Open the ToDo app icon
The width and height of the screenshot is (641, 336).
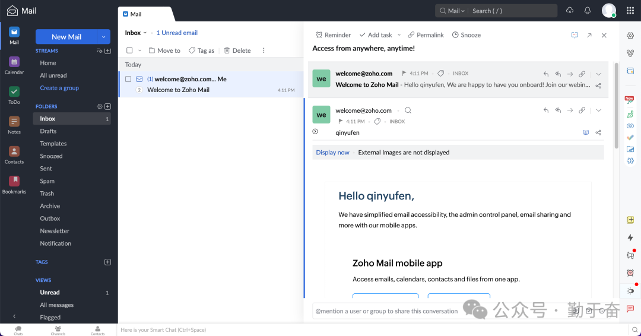(x=14, y=94)
